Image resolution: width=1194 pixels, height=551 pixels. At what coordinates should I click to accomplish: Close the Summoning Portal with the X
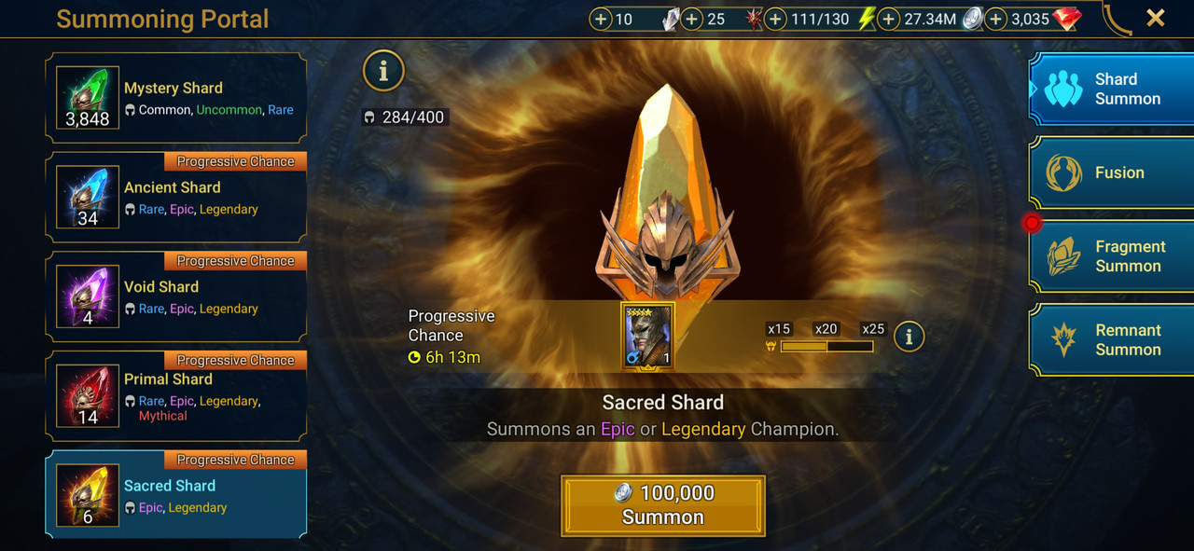click(1156, 18)
